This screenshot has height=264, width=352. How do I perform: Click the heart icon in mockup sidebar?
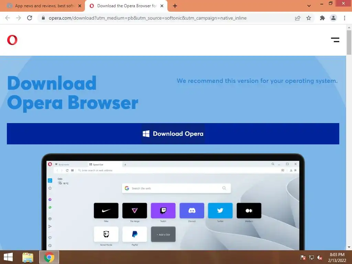tap(50, 238)
